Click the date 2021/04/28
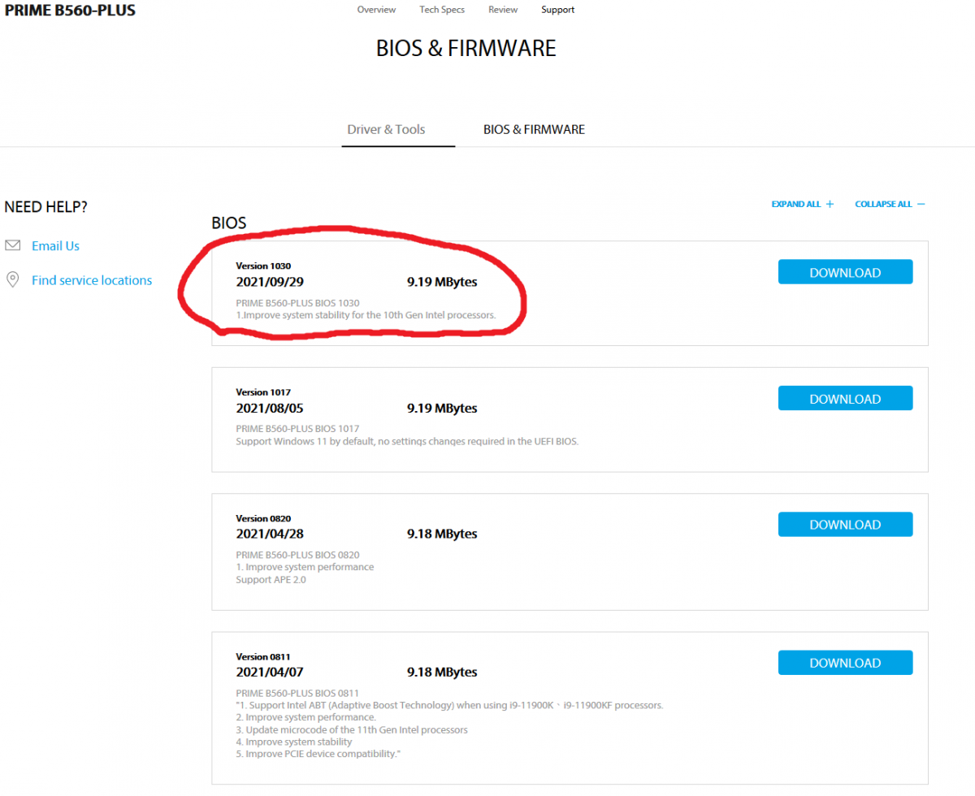 270,534
